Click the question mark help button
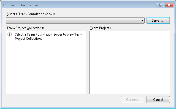 click(x=160, y=5)
